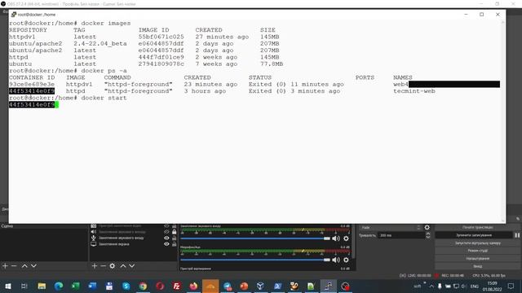522x293 pixels.
Task: Open the clock showing 01.08.2022
Action: [493, 286]
